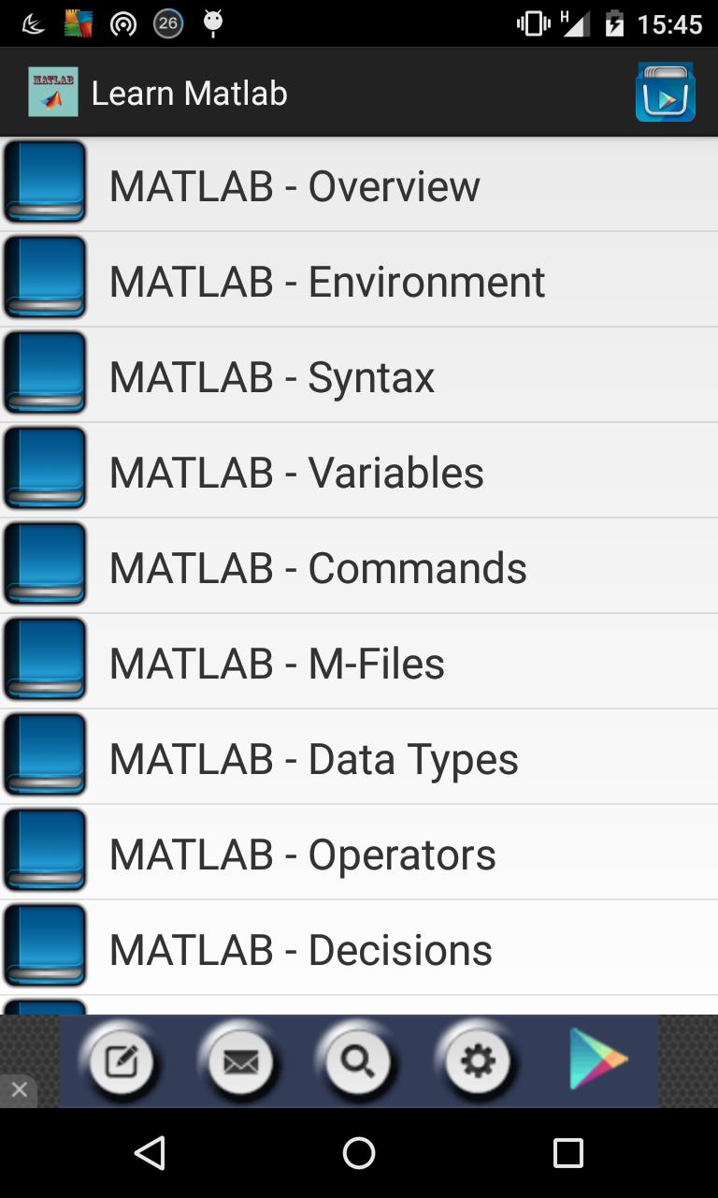Tap the book icon beside MATLAB - Operators
Image resolution: width=718 pixels, height=1198 pixels.
click(x=45, y=850)
